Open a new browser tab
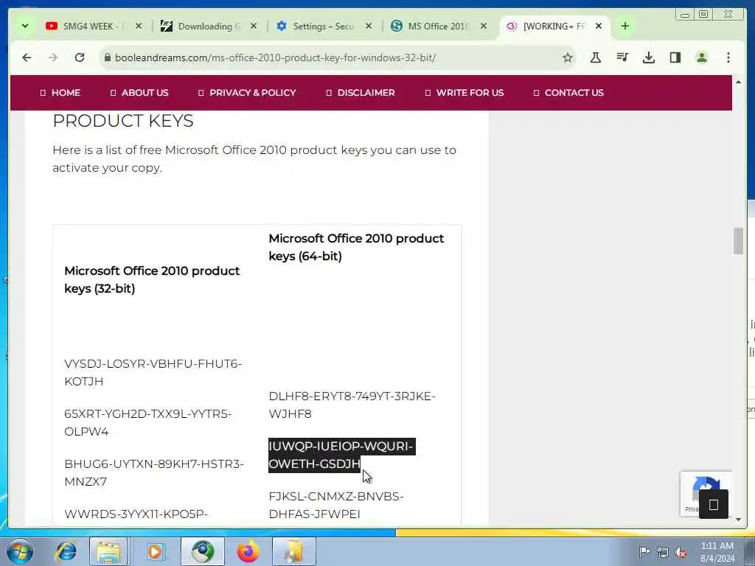Screen dimensions: 755x566 (x=625, y=26)
